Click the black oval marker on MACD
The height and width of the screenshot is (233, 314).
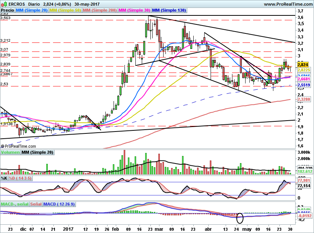tap(240, 217)
